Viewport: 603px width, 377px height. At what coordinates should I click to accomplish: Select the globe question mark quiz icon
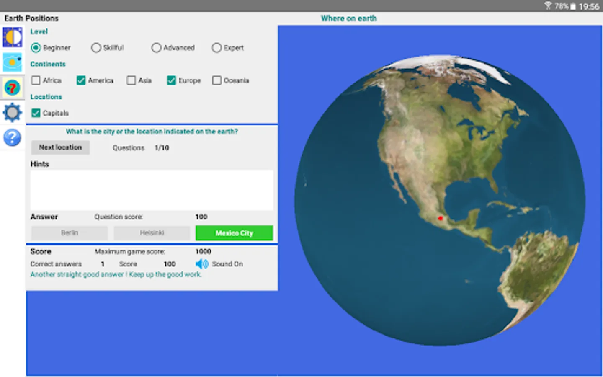pyautogui.click(x=13, y=88)
